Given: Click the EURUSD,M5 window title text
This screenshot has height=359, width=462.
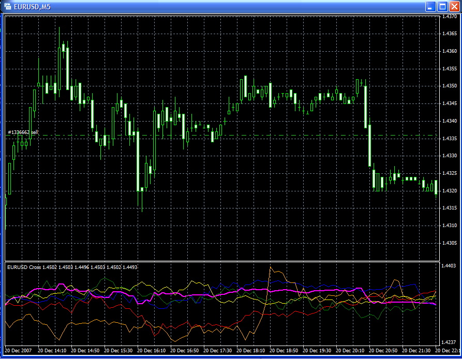Looking at the screenshot, I should point(33,7).
